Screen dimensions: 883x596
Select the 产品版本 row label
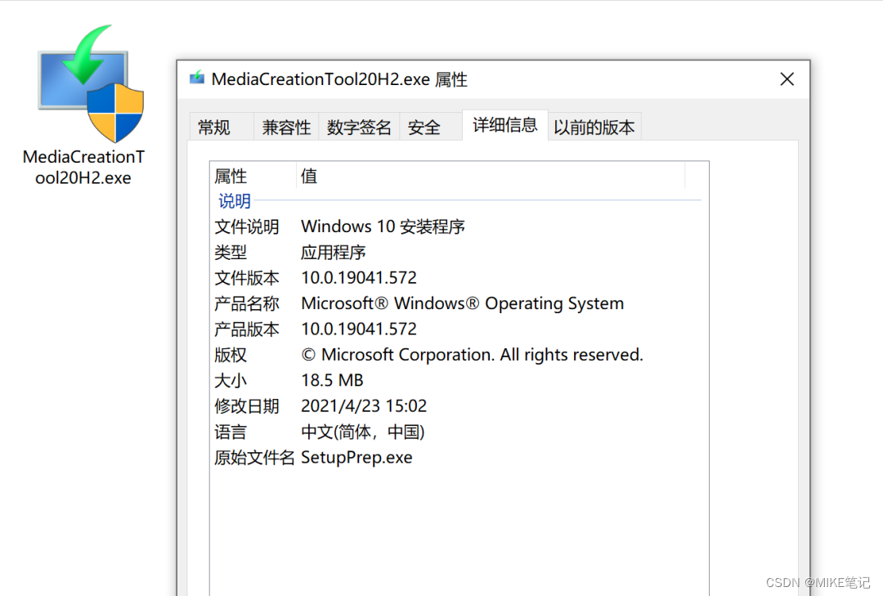pyautogui.click(x=247, y=329)
